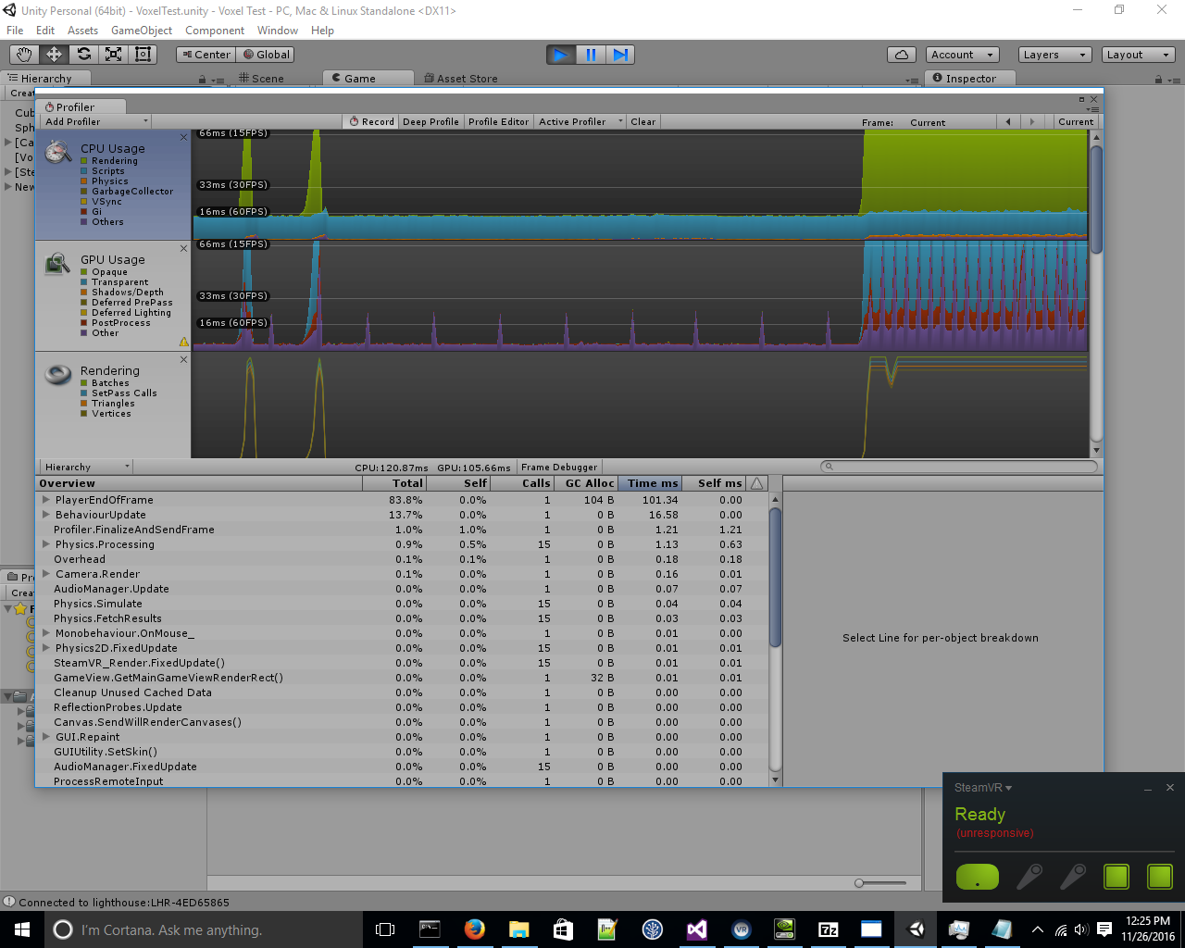Open the Window menu
This screenshot has height=948, width=1185.
click(278, 31)
